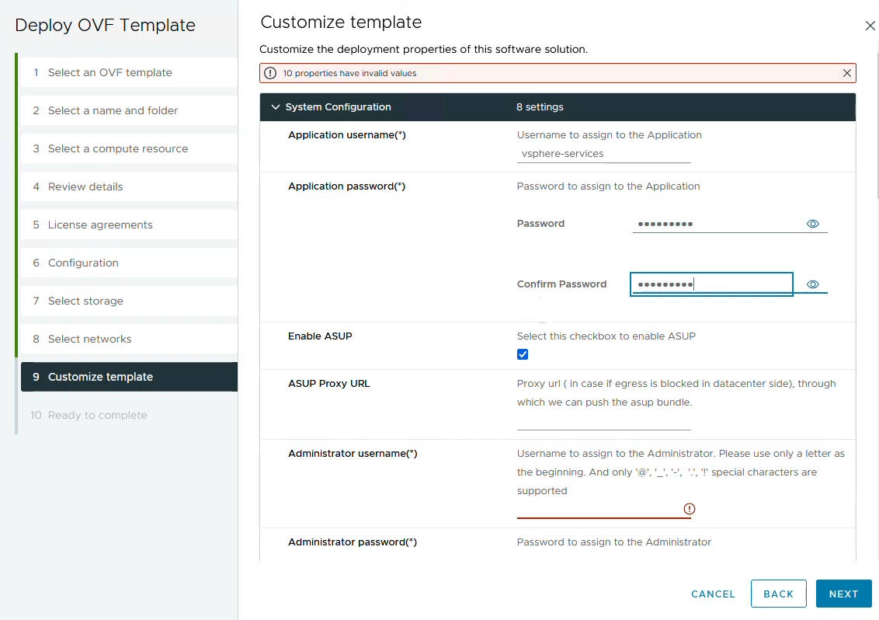Click the ASUP Proxy URL field
Viewport: 879px width, 620px height.
603,421
